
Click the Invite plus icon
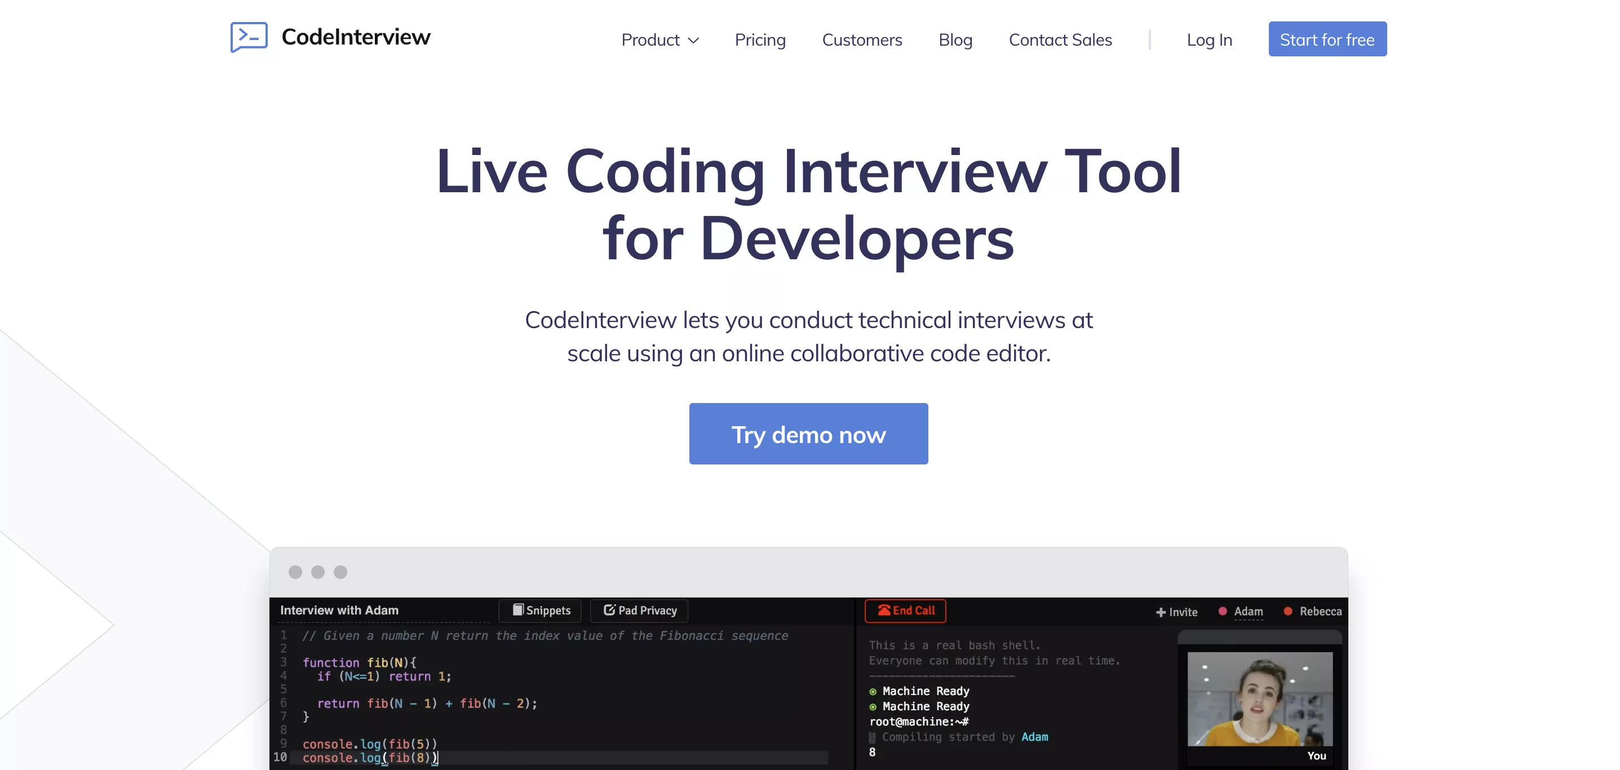pos(1160,612)
